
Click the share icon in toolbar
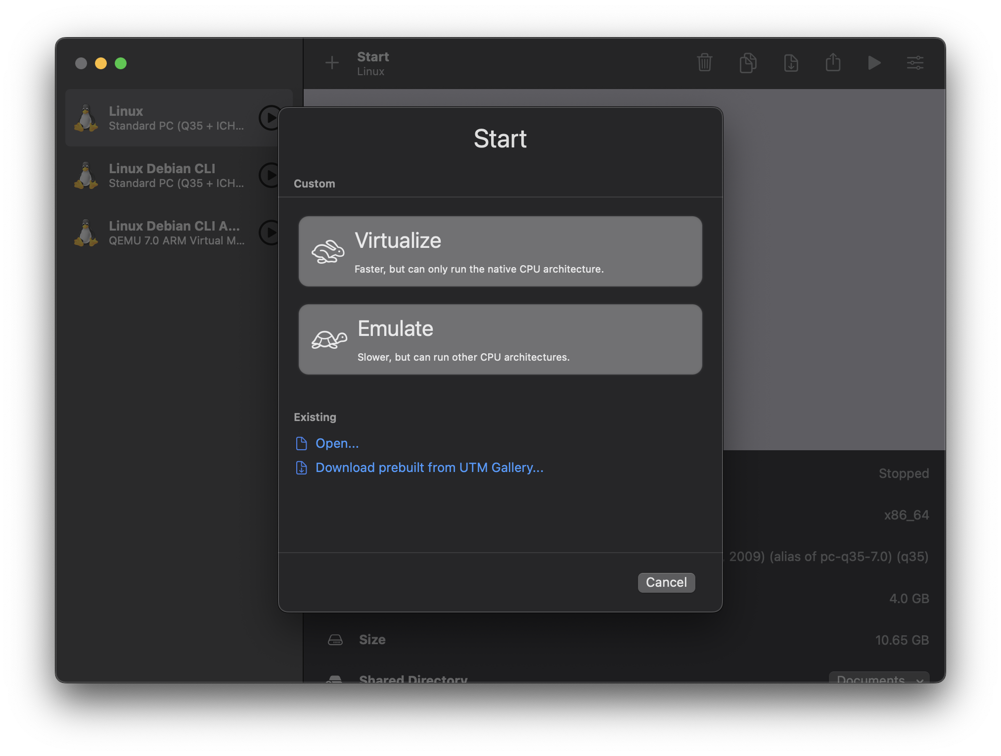[833, 63]
